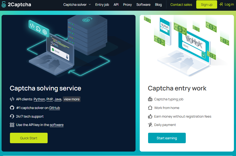Click the Start earning button
The width and height of the screenshot is (236, 156).
point(167,138)
